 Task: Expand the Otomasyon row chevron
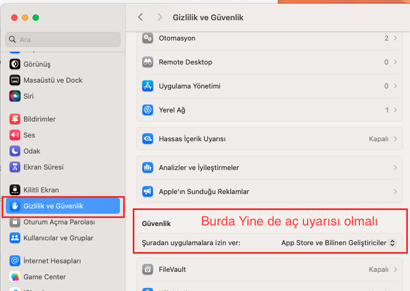395,38
